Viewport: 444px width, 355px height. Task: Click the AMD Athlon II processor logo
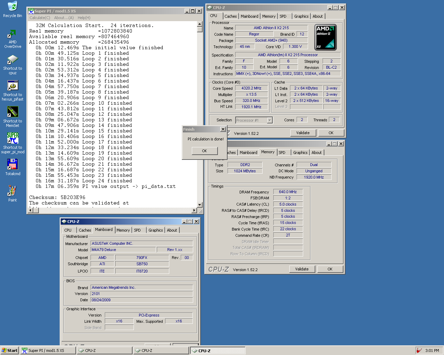coord(325,37)
